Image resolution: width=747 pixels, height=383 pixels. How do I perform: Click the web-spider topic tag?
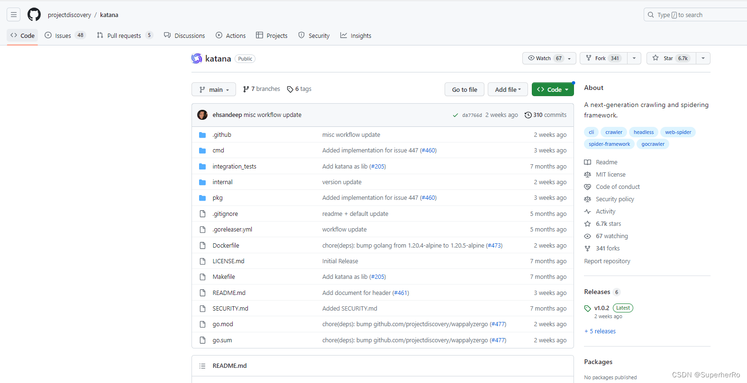tap(678, 132)
